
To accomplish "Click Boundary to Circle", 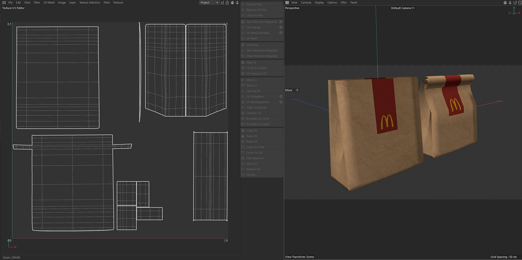I will [x=262, y=119].
